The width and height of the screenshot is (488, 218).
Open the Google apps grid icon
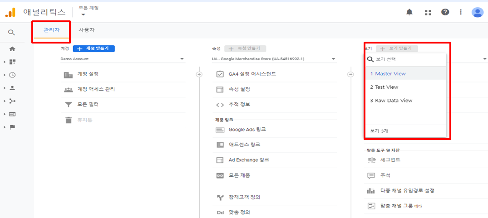tap(428, 12)
